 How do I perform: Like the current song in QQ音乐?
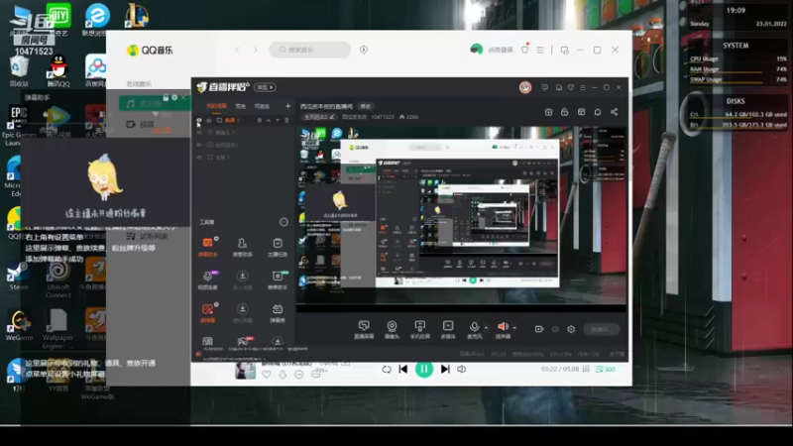point(266,375)
